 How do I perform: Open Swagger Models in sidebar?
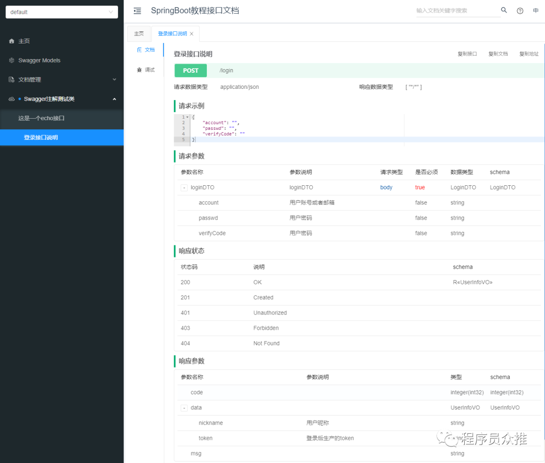click(x=62, y=60)
